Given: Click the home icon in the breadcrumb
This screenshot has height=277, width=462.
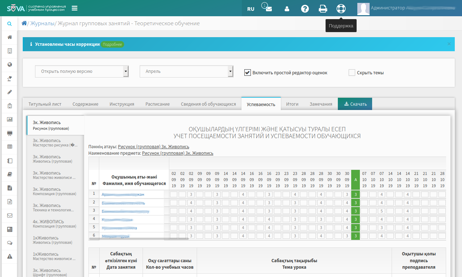Looking at the screenshot, I should click(x=24, y=23).
